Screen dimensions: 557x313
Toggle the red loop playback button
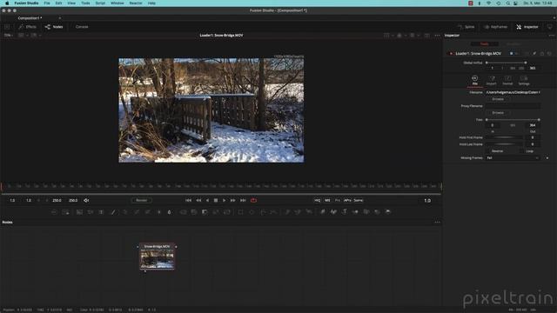(x=253, y=201)
